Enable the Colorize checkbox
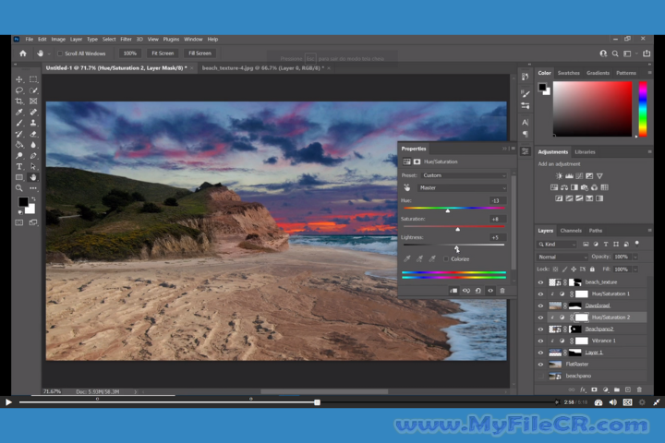 tap(446, 259)
